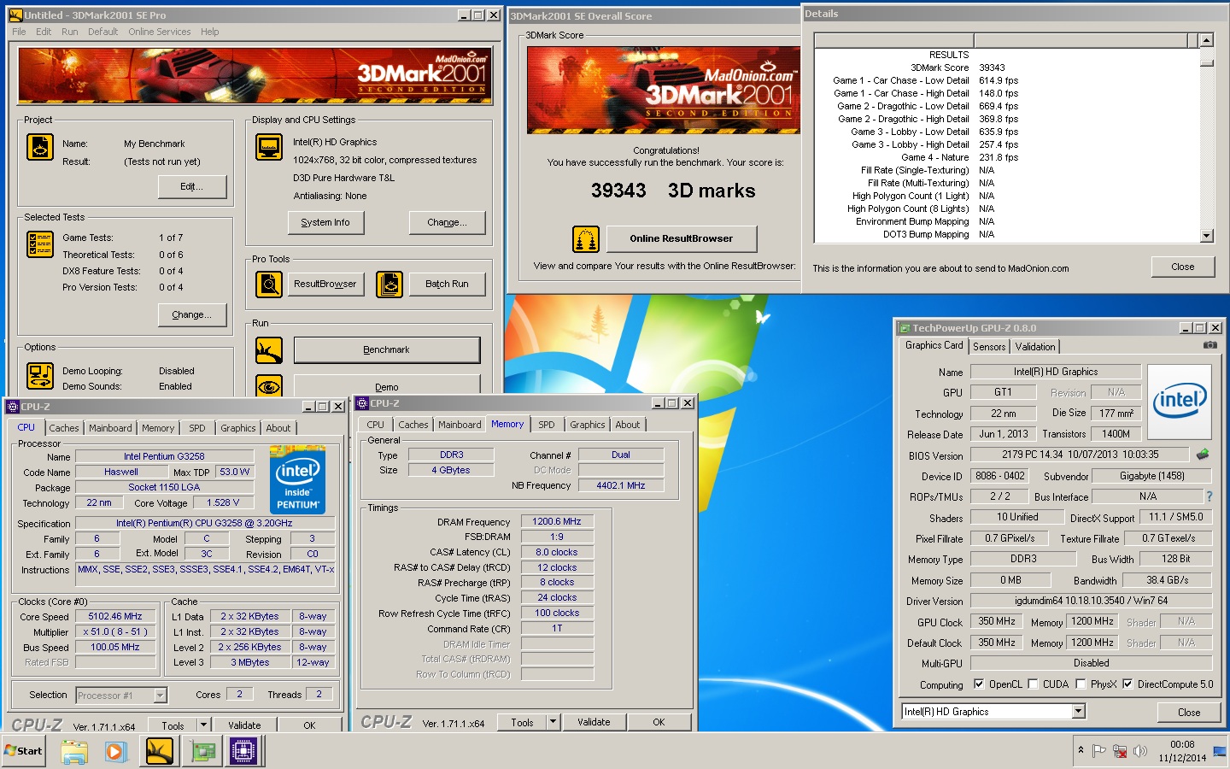
Task: Click the Action Center flag tray icon
Action: 1099,751
